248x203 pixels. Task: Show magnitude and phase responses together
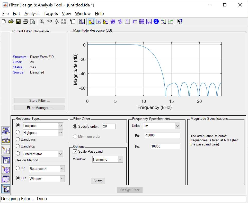coord(106,21)
